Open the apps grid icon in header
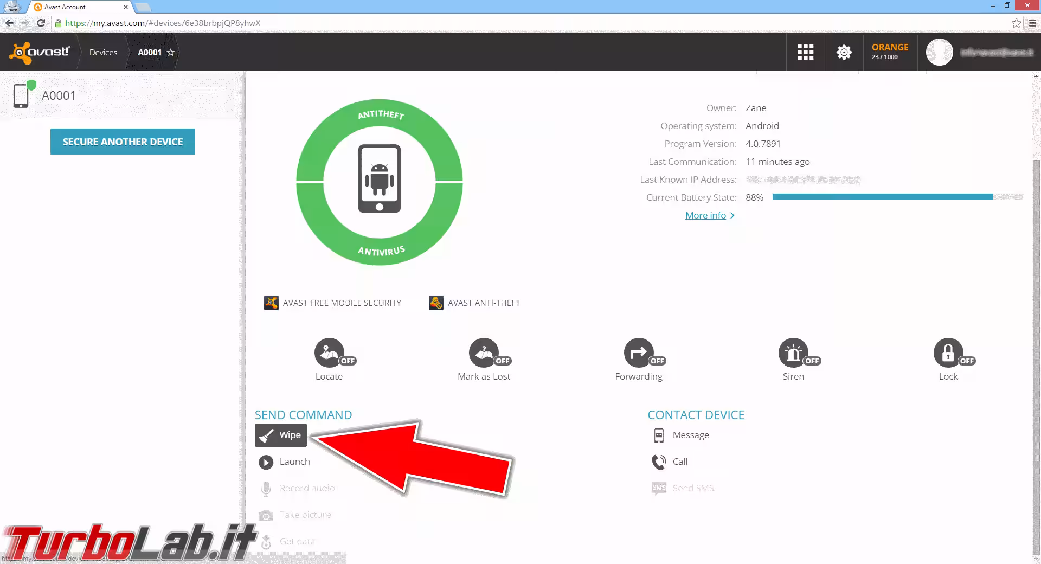 tap(805, 52)
